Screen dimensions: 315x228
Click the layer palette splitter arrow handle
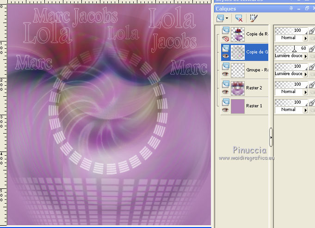coord(271,137)
